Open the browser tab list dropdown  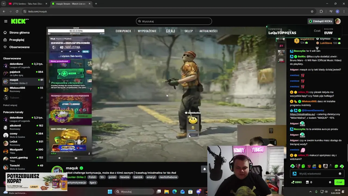(x=4, y=4)
